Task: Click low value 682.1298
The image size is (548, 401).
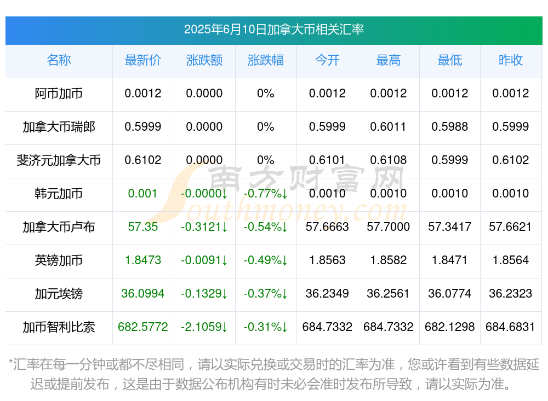Action: [x=450, y=327]
